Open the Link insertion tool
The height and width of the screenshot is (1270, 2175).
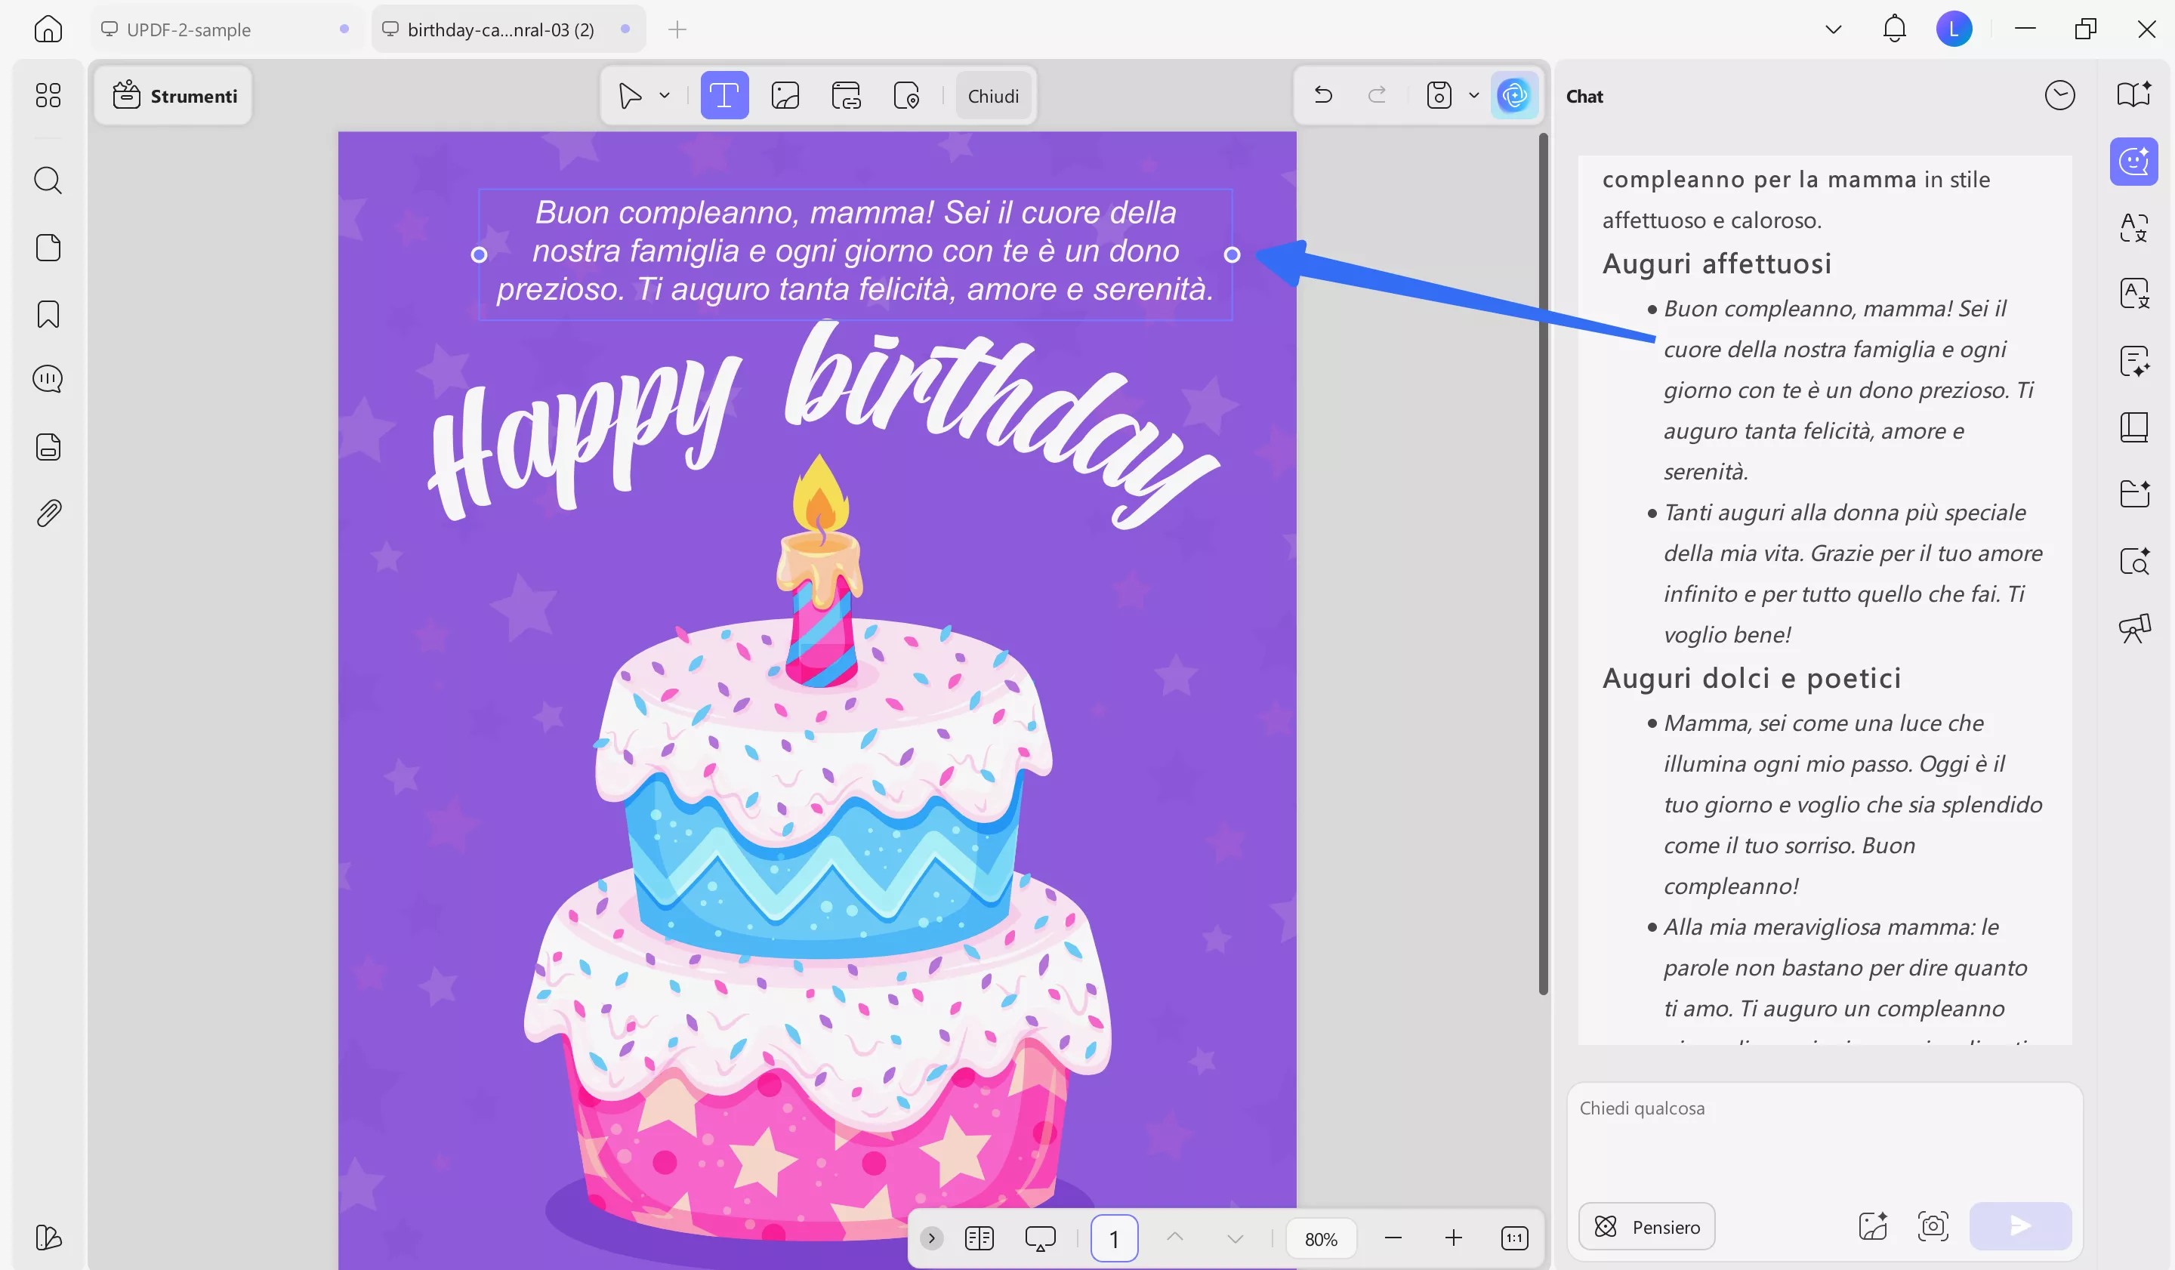846,95
